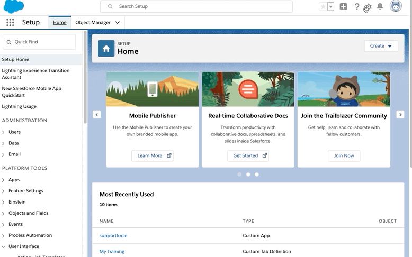
Task: Expand the Events node
Action: point(3,224)
